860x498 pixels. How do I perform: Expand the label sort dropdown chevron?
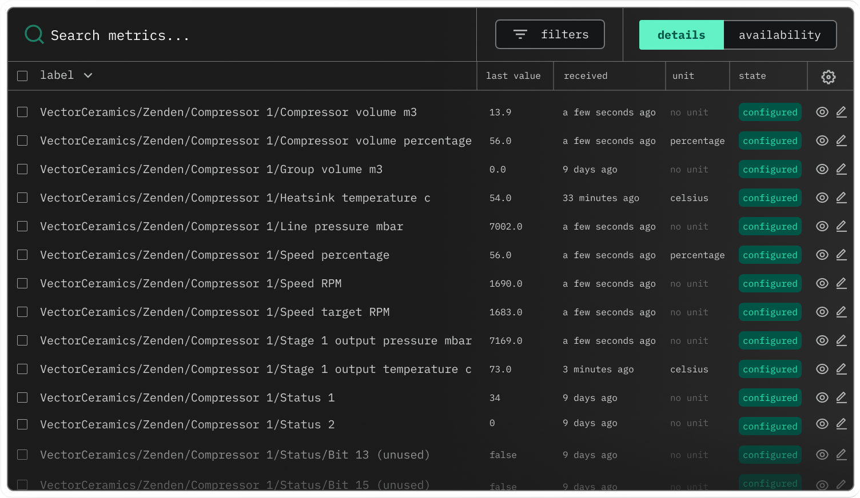coord(88,75)
